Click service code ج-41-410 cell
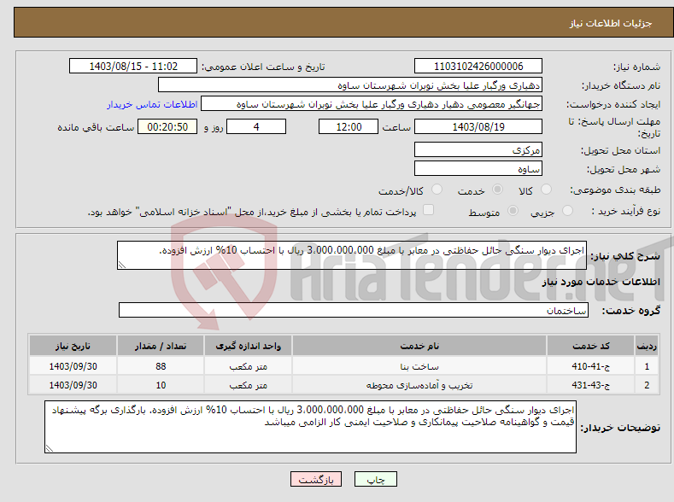The image size is (674, 502). tap(590, 366)
